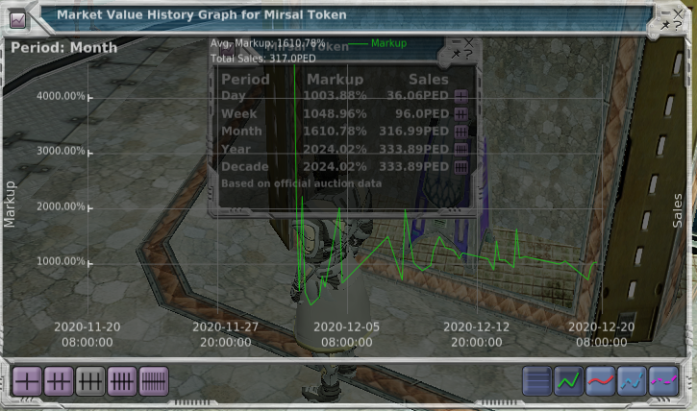Viewport: 697px width, 411px height.
Task: Minimize the Market Value History Graph window
Action: tap(665, 13)
